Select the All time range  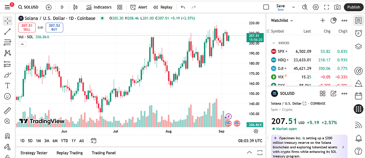point(82,141)
